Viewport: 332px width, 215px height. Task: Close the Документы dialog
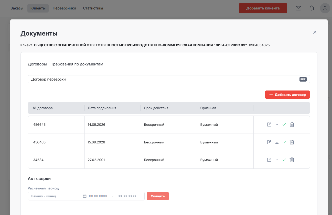pos(315,32)
